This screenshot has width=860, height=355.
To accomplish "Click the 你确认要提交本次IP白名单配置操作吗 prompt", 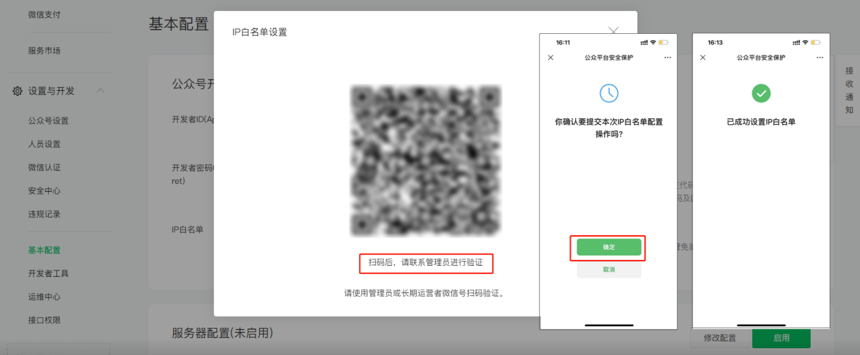I will (609, 128).
